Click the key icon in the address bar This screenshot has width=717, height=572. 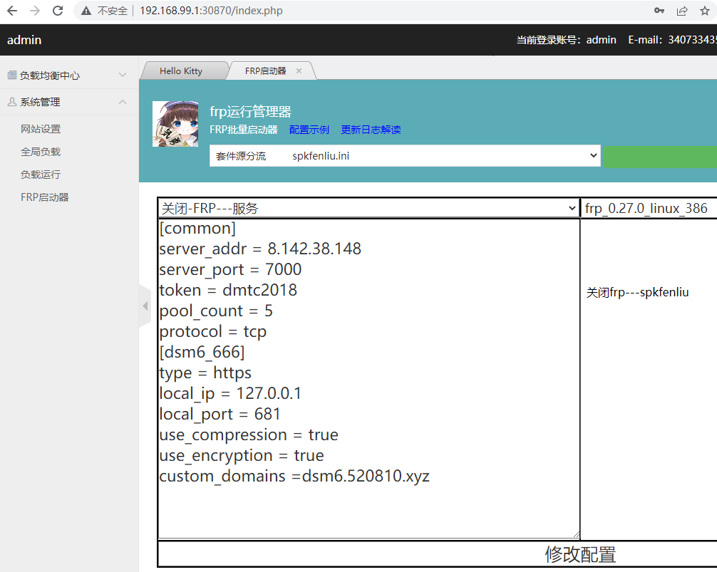[659, 11]
